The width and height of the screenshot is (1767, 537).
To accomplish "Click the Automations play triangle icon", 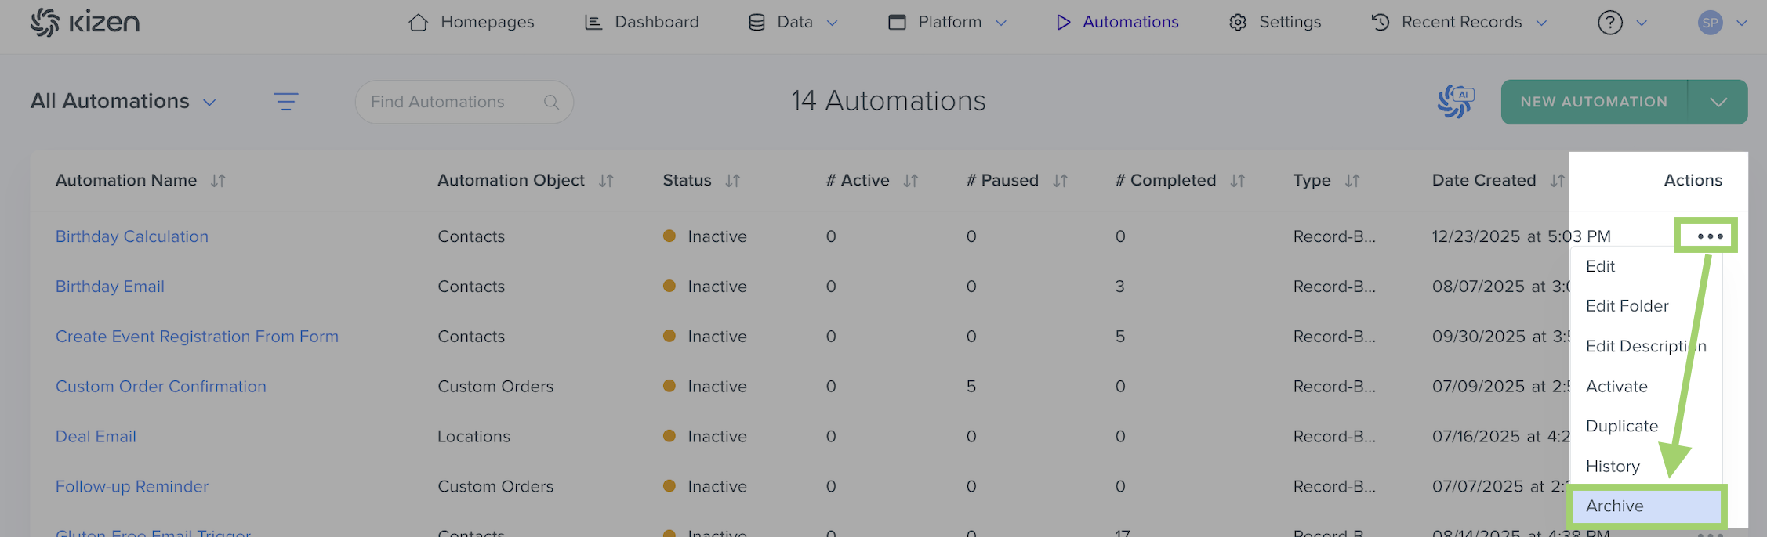I will tap(1063, 22).
